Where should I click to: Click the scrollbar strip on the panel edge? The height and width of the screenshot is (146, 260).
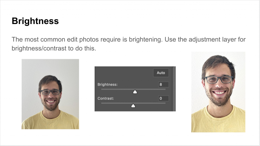tap(174, 89)
